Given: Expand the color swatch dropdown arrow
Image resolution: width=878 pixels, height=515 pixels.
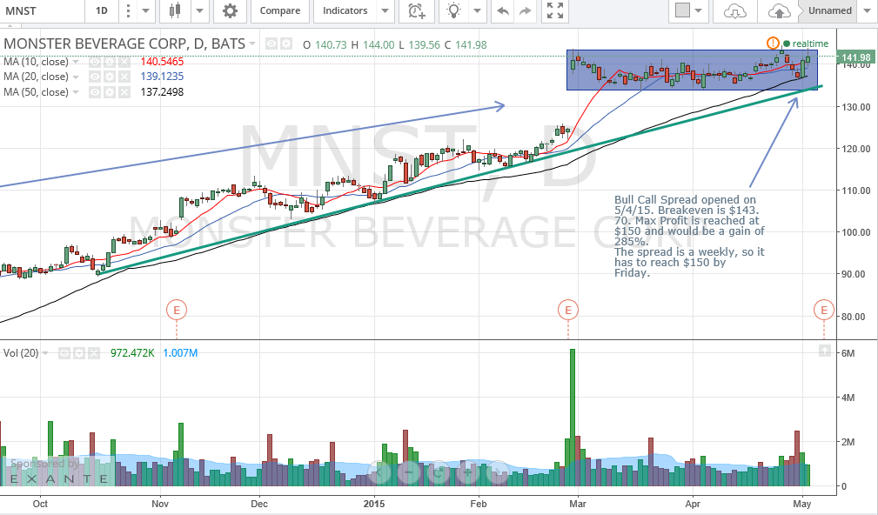Looking at the screenshot, I should tap(698, 10).
